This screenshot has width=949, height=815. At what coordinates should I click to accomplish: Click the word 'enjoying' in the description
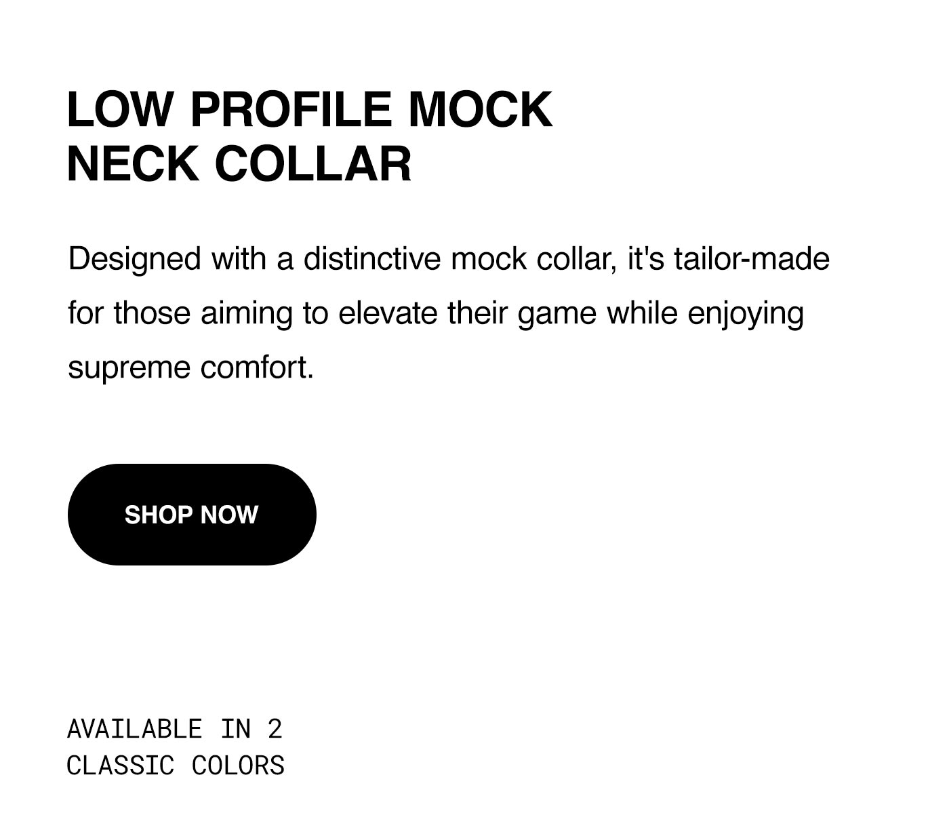click(746, 315)
